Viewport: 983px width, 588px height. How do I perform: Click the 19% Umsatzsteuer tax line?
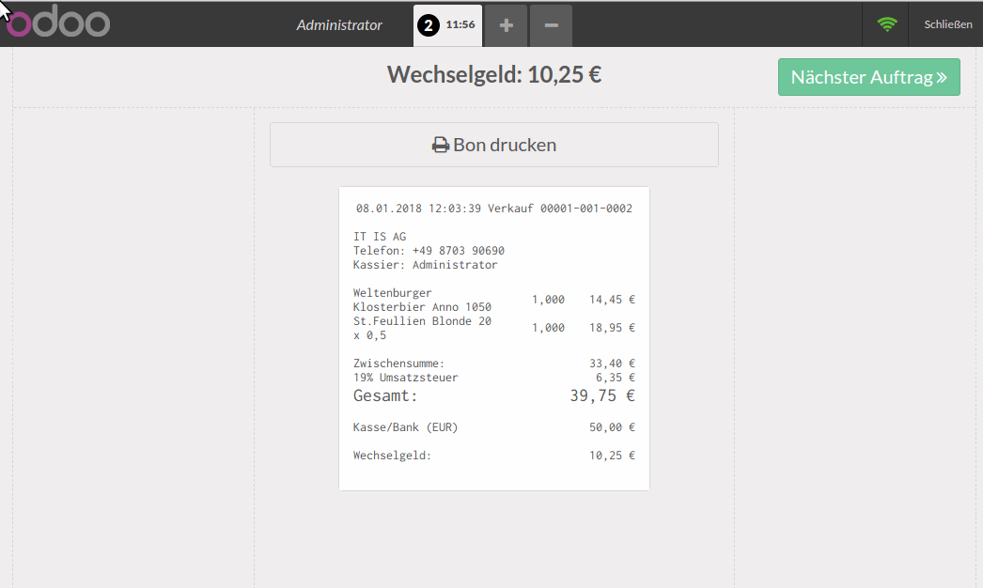coord(493,378)
